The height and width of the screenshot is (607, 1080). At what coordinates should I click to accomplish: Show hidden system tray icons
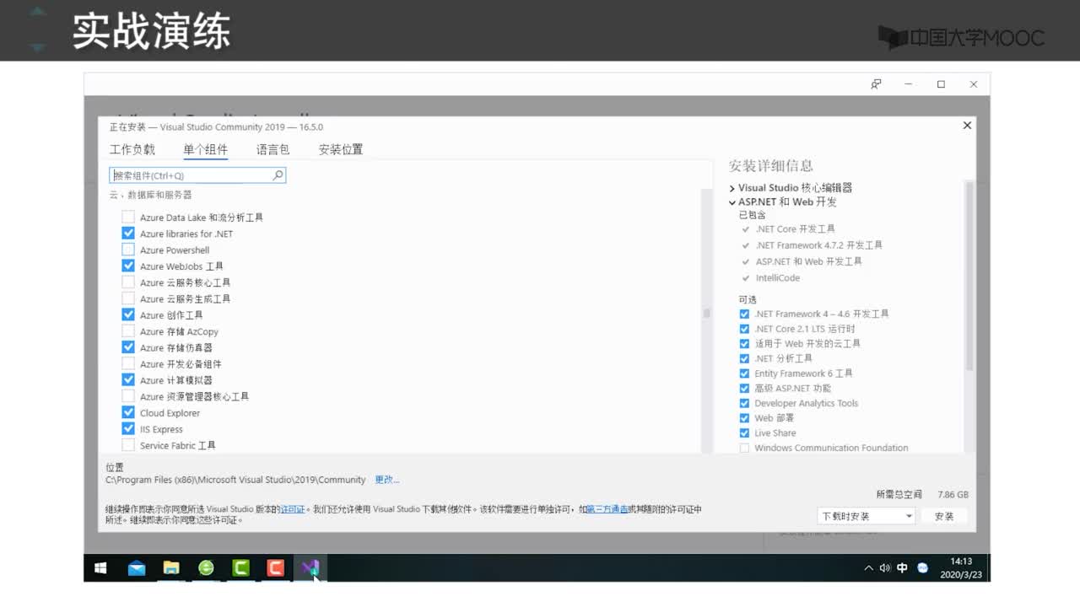(x=868, y=568)
